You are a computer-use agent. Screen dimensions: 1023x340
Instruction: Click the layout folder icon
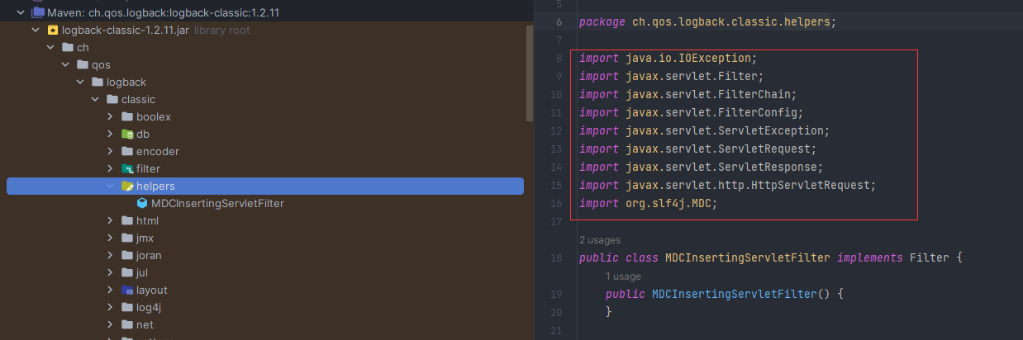coord(127,290)
